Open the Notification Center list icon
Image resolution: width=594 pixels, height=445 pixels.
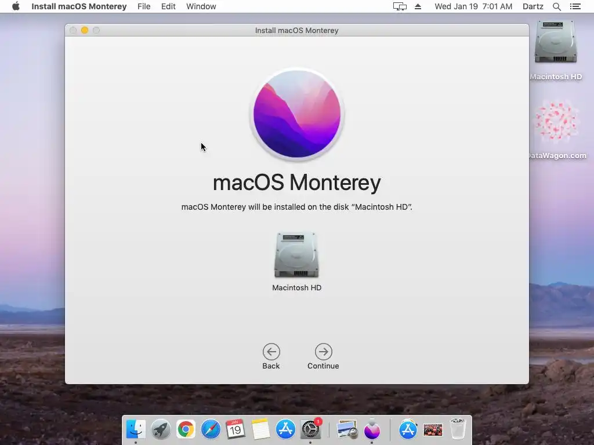point(575,6)
